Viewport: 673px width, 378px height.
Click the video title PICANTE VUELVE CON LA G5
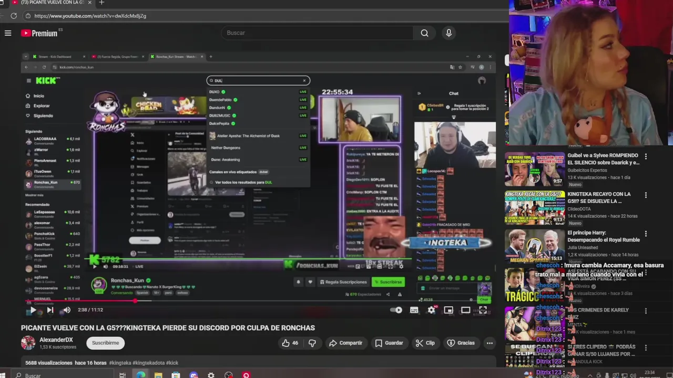[168, 328]
